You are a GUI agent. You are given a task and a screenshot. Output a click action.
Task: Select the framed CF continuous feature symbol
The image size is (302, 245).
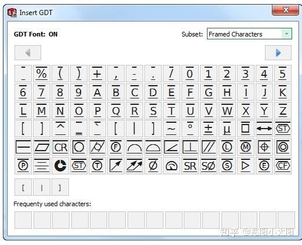coord(283,166)
